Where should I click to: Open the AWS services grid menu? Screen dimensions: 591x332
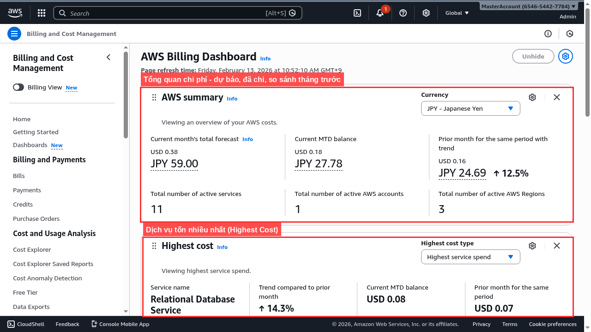[41, 13]
